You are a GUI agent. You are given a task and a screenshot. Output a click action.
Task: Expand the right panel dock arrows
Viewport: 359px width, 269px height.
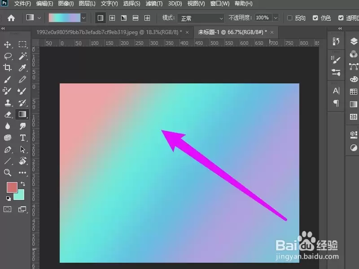[340, 29]
